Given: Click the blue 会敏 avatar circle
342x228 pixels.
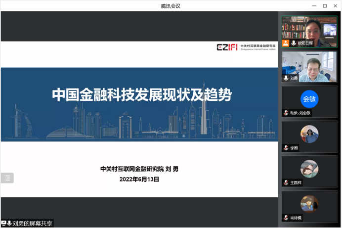Looking at the screenshot, I should tap(309, 99).
